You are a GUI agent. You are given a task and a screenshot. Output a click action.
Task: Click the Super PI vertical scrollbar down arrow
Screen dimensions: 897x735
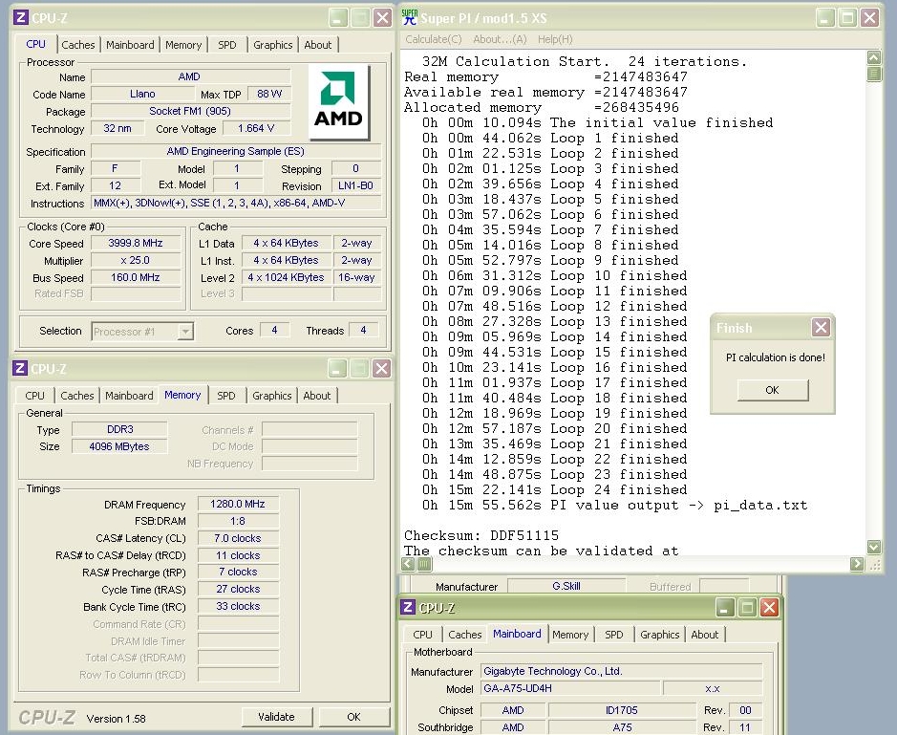pyautogui.click(x=874, y=547)
